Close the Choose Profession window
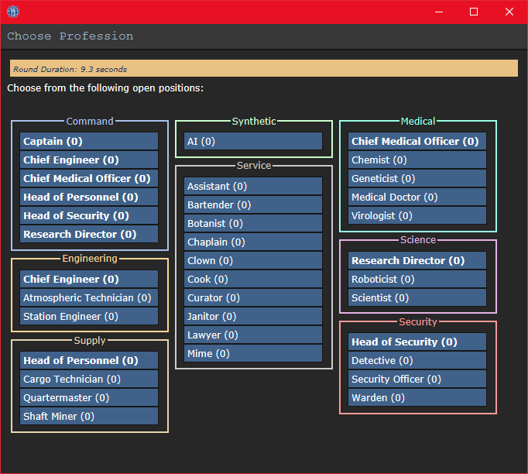Image resolution: width=528 pixels, height=474 pixels. (509, 12)
